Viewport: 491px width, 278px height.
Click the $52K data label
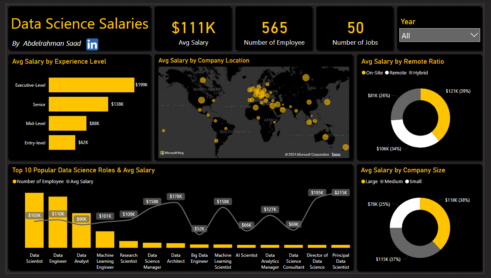(199, 229)
